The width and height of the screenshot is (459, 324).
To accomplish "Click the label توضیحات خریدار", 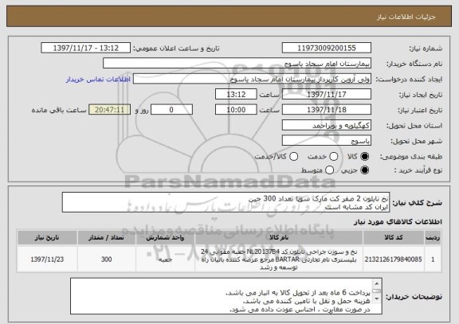I will [x=414, y=297].
